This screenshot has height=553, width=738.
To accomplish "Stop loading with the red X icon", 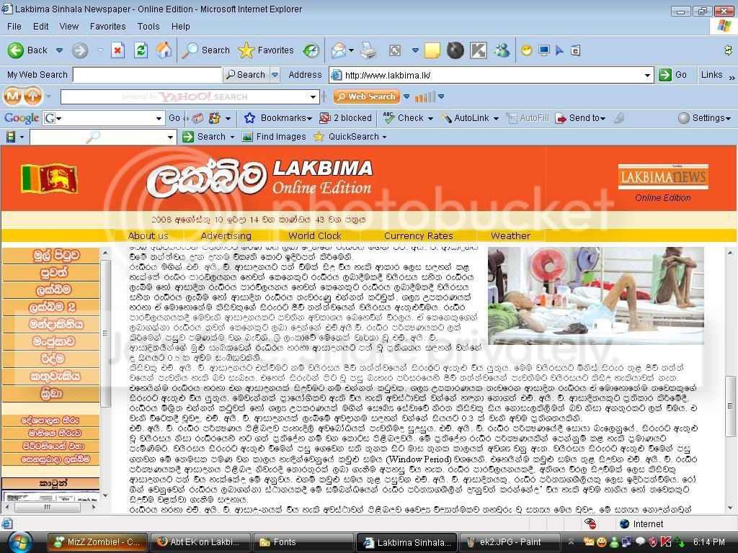I will tap(117, 50).
